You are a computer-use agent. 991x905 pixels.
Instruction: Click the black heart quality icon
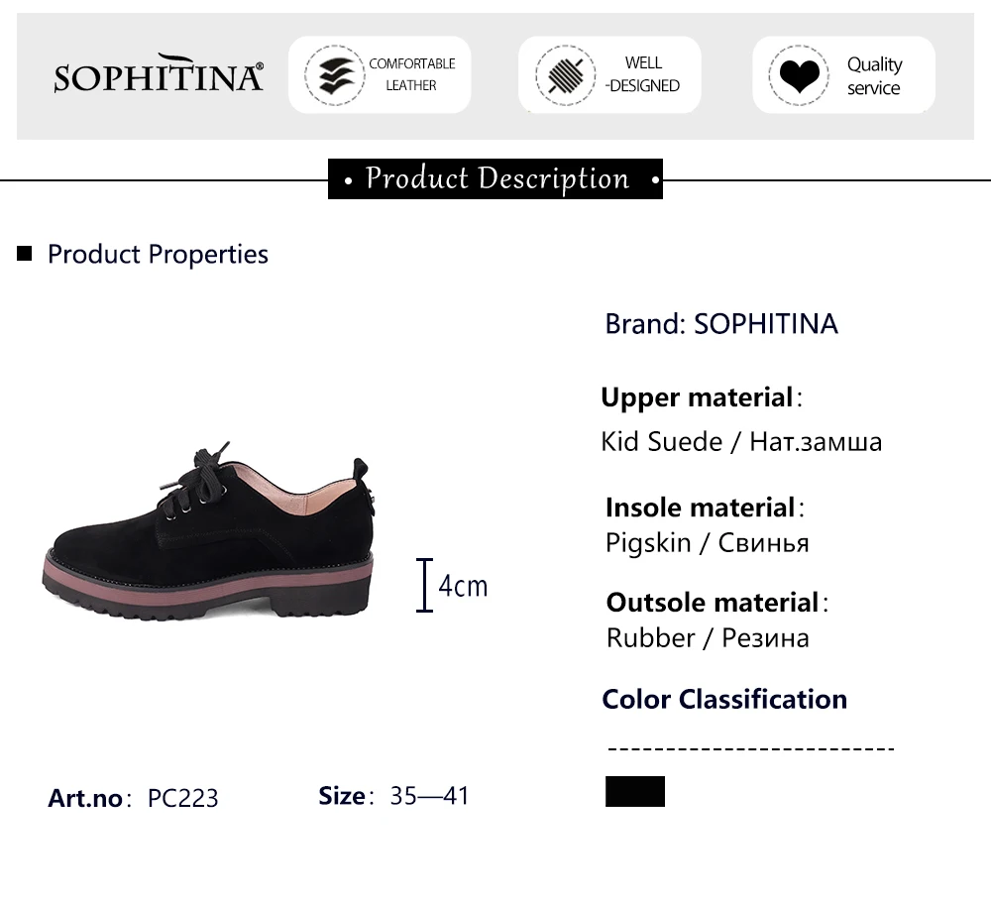pos(799,75)
